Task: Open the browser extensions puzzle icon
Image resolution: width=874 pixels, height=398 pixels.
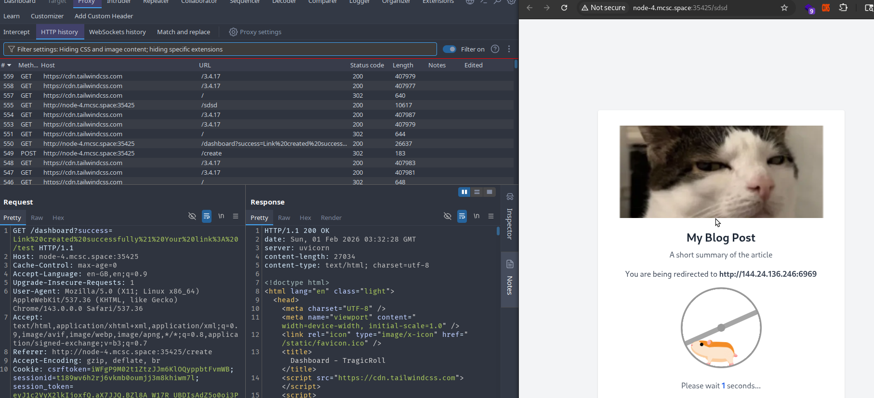Action: pyautogui.click(x=843, y=8)
